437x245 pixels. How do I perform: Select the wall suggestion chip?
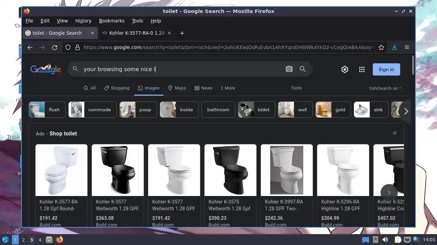coord(295,110)
